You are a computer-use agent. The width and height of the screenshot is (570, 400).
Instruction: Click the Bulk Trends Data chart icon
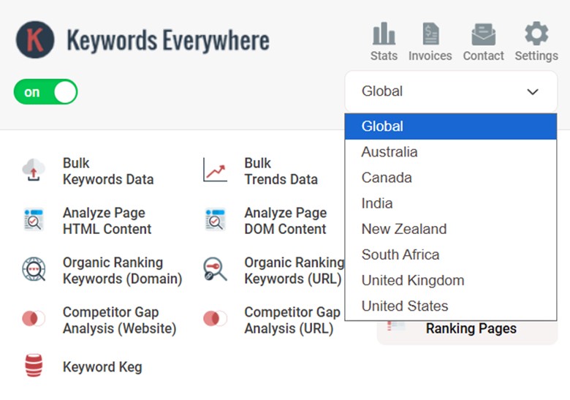215,171
